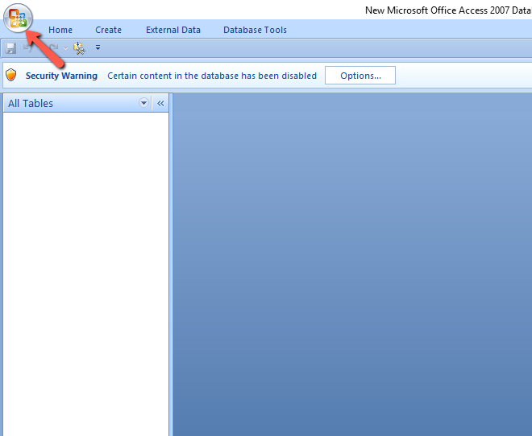Click the Options... button

click(360, 76)
